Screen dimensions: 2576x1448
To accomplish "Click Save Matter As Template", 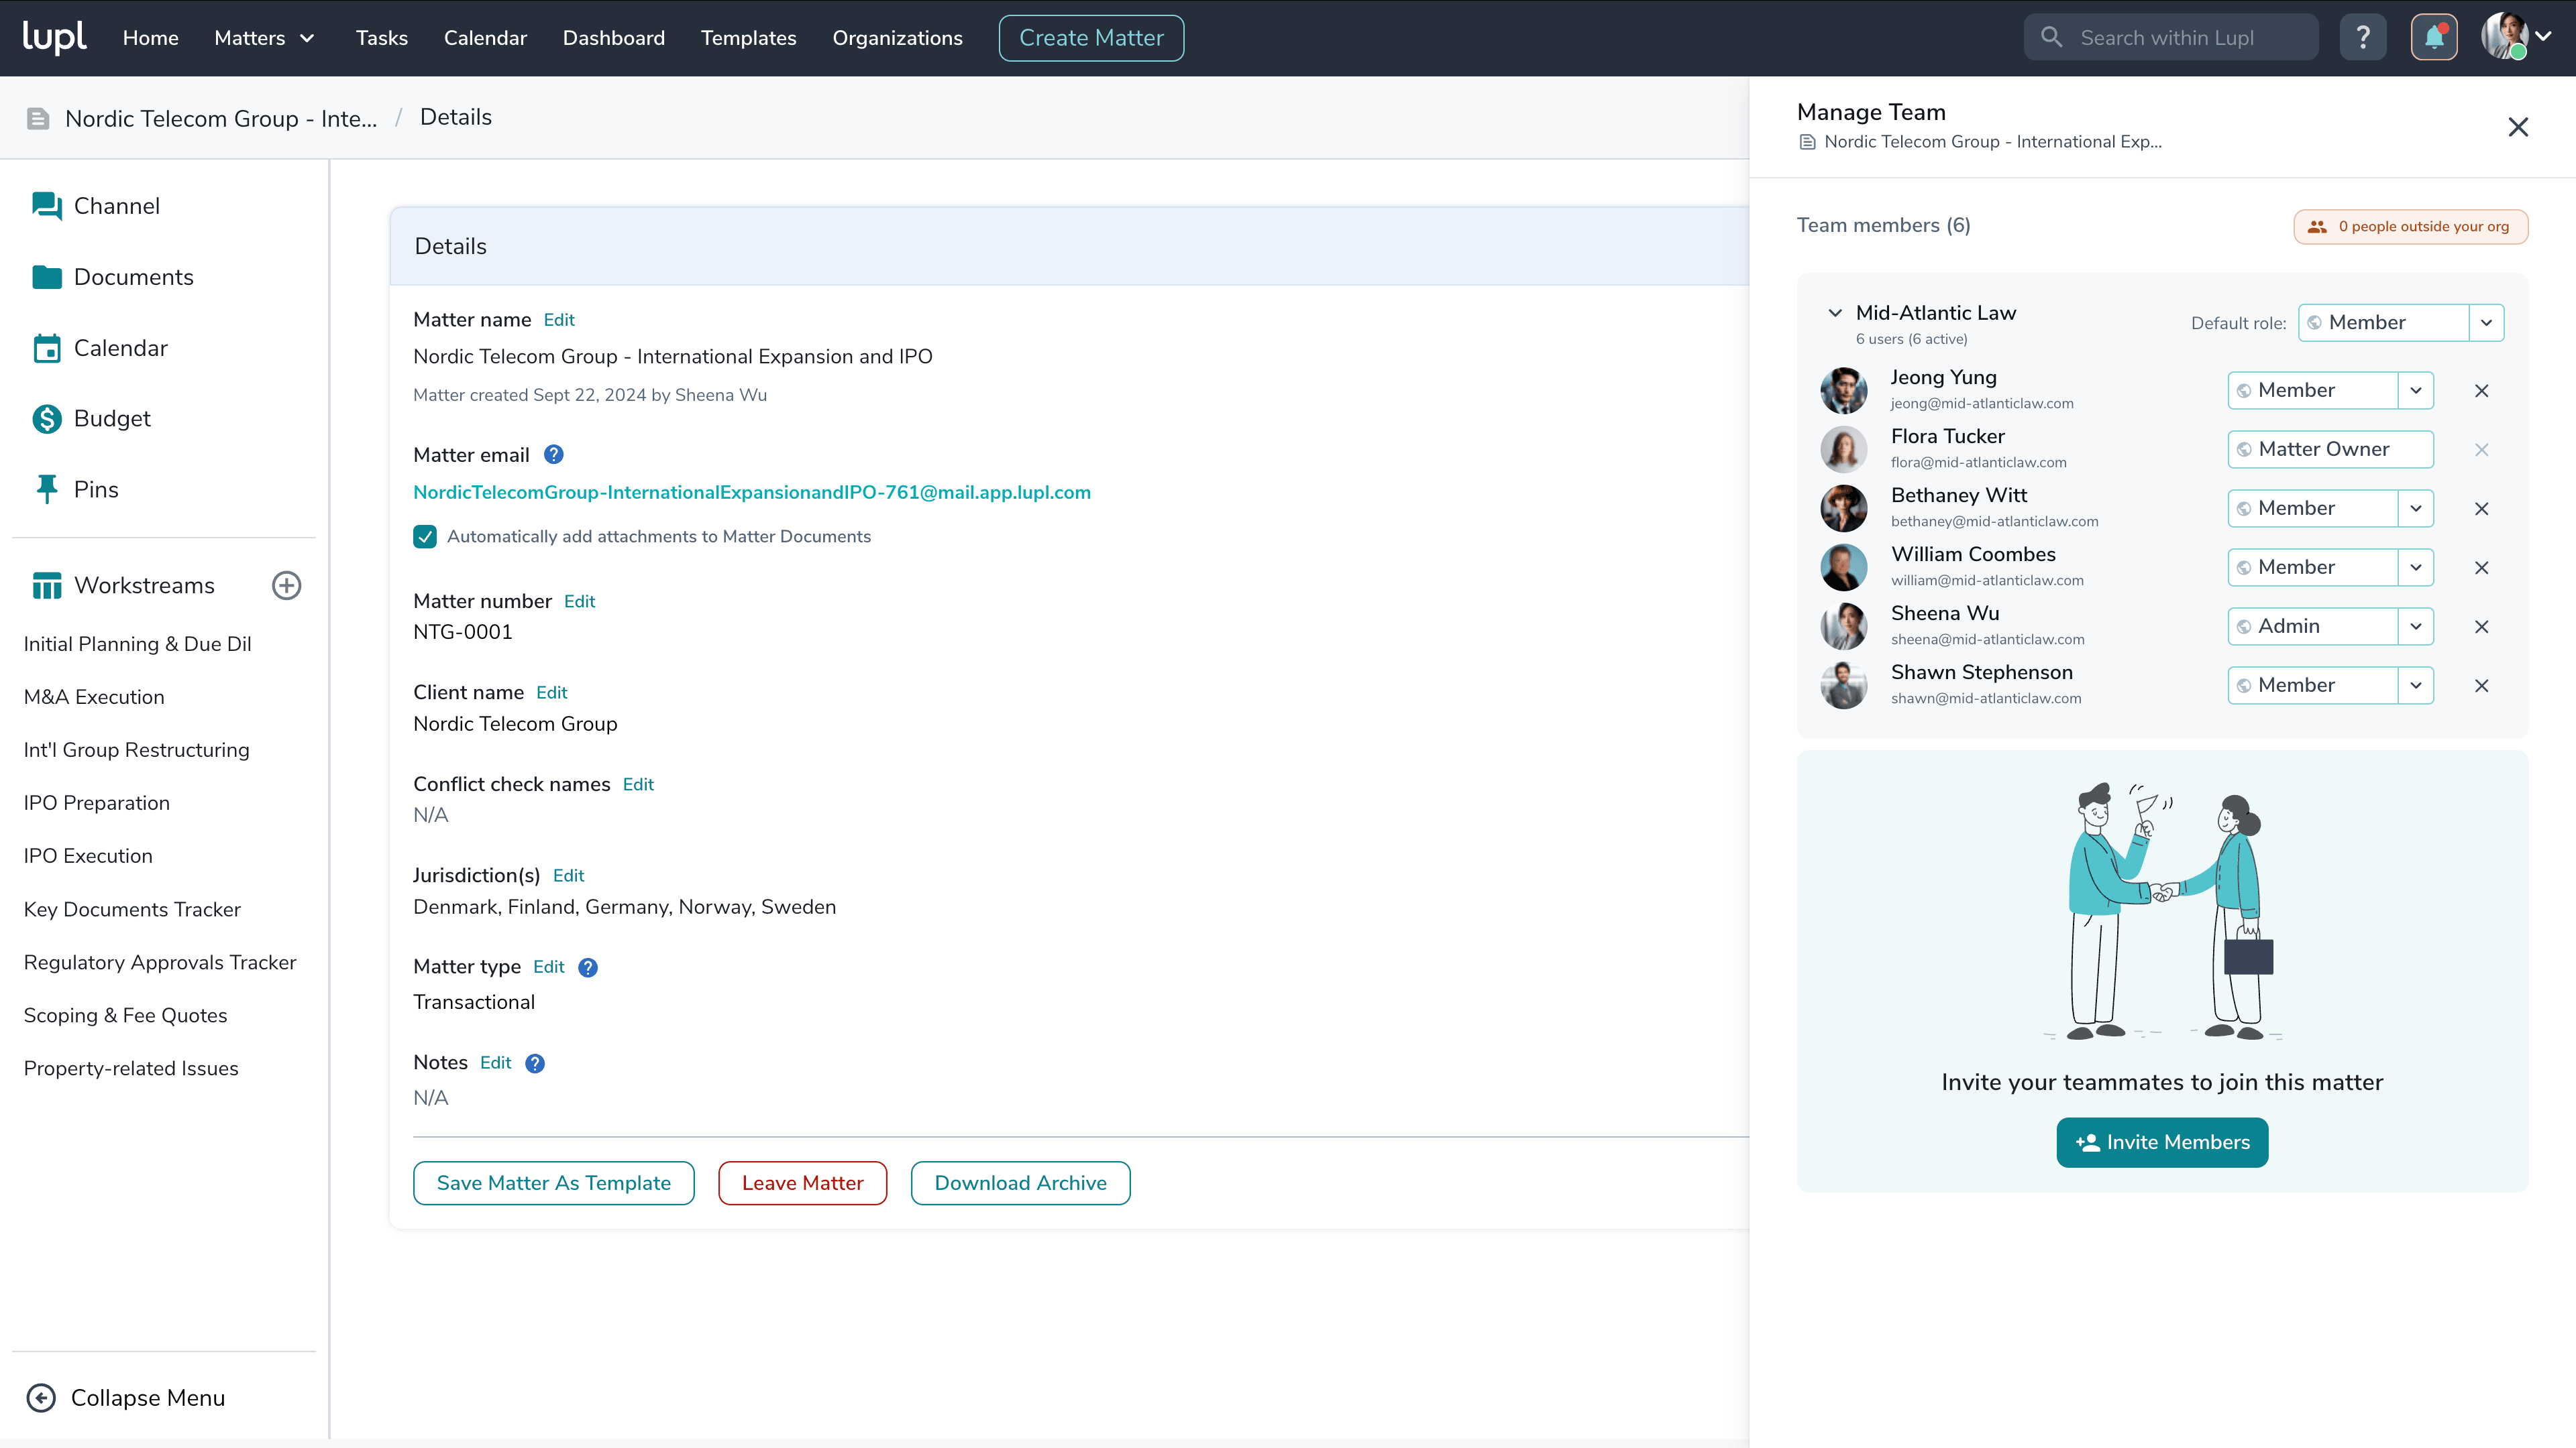I will coord(553,1183).
